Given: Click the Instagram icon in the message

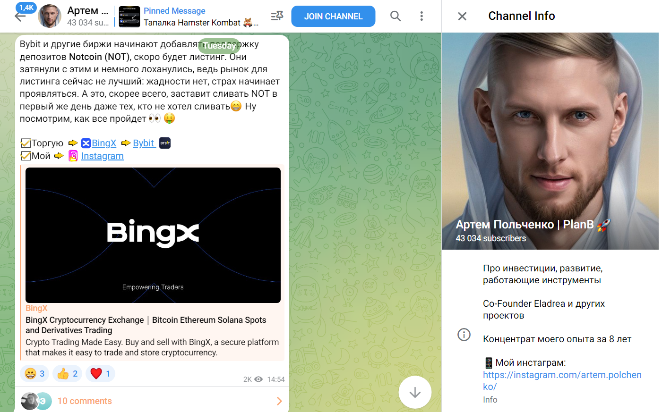Looking at the screenshot, I should (73, 156).
